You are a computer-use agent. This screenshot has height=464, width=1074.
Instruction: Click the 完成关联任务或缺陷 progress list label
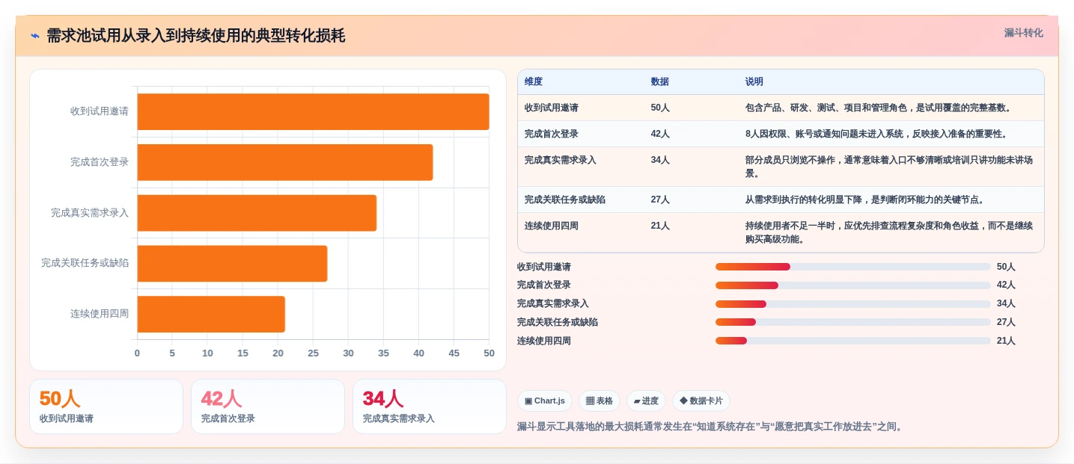(558, 322)
